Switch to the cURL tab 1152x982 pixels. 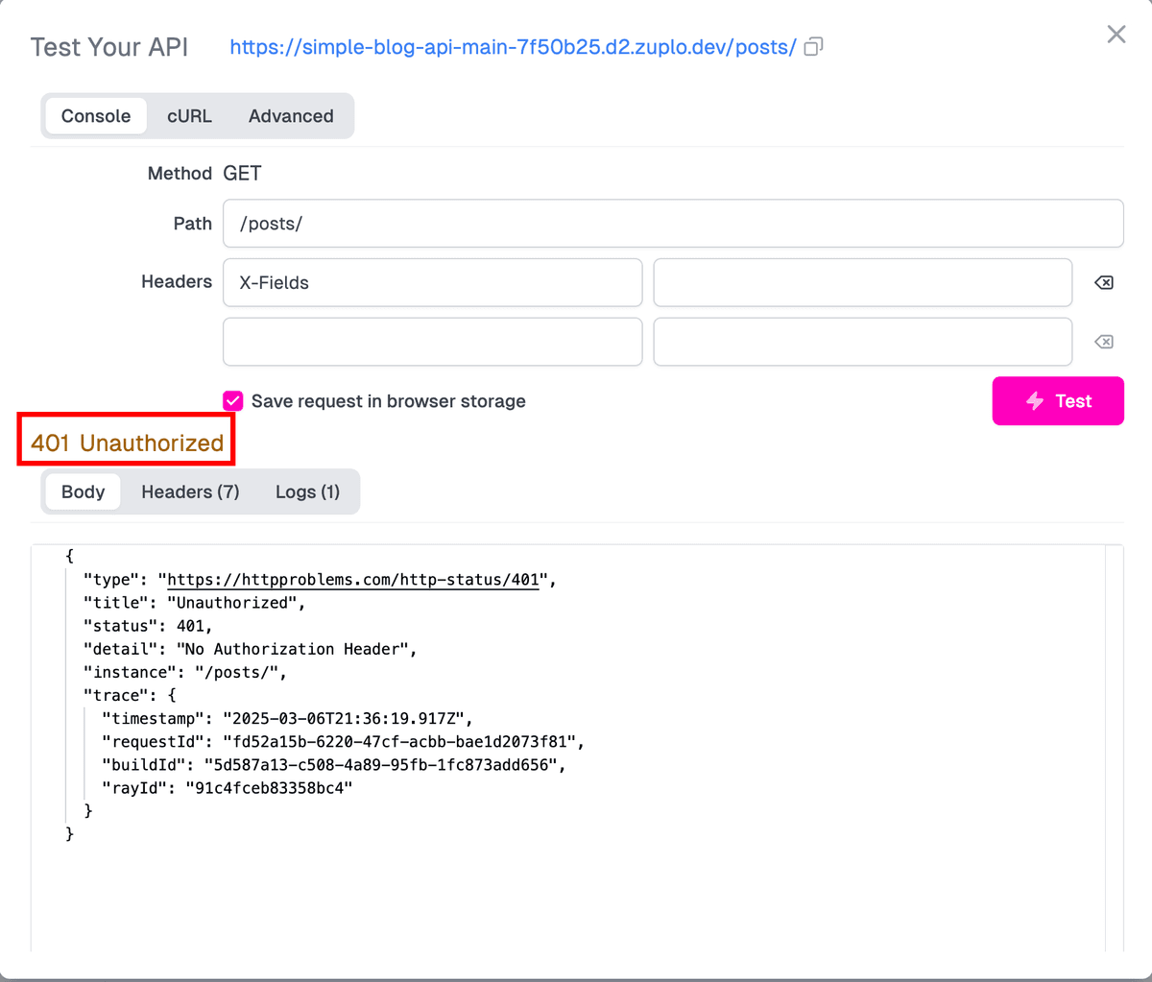point(189,116)
